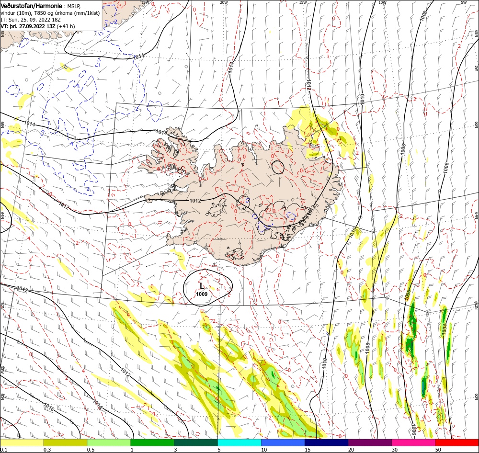Click the legend label '50'
This screenshot has height=453, width=479.
pyautogui.click(x=438, y=450)
